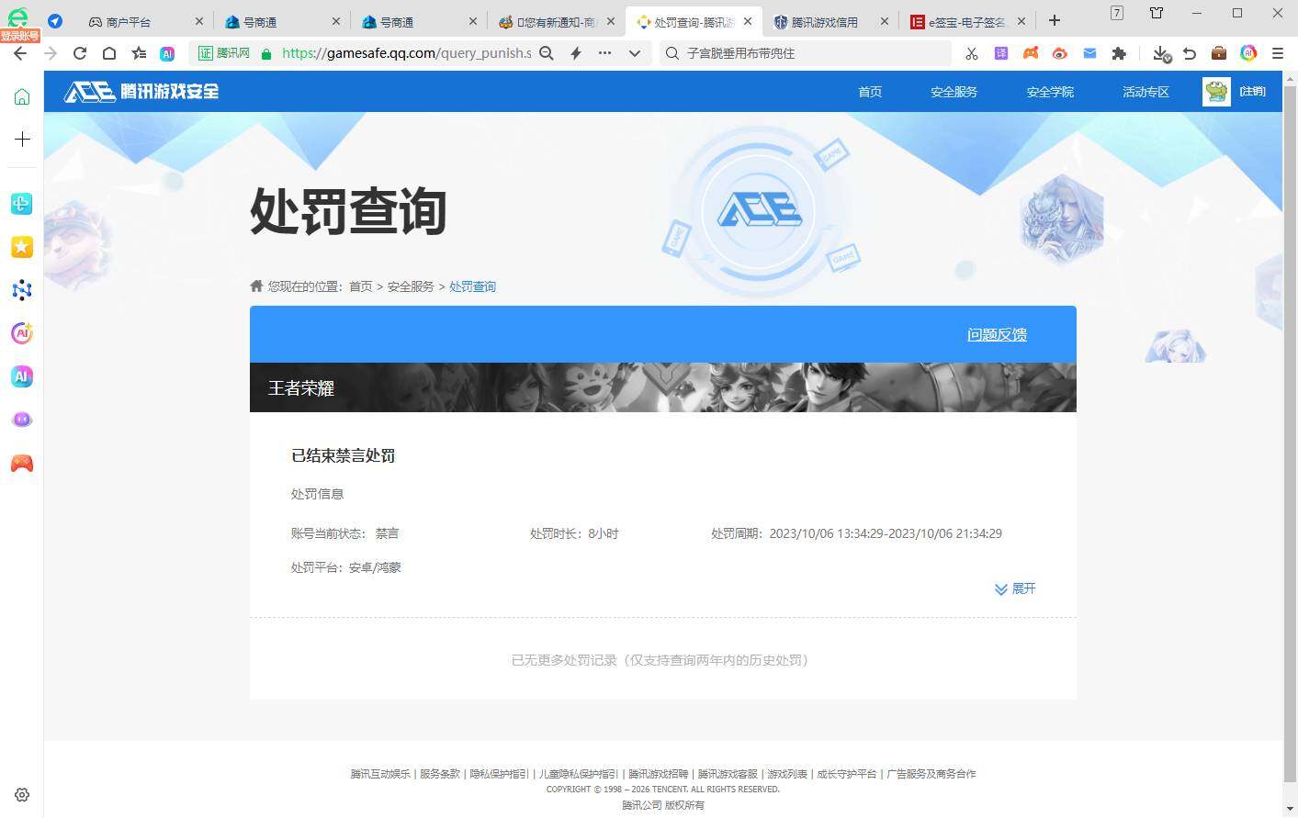Open the AI assistant icon in the left sidebar

pyautogui.click(x=21, y=376)
